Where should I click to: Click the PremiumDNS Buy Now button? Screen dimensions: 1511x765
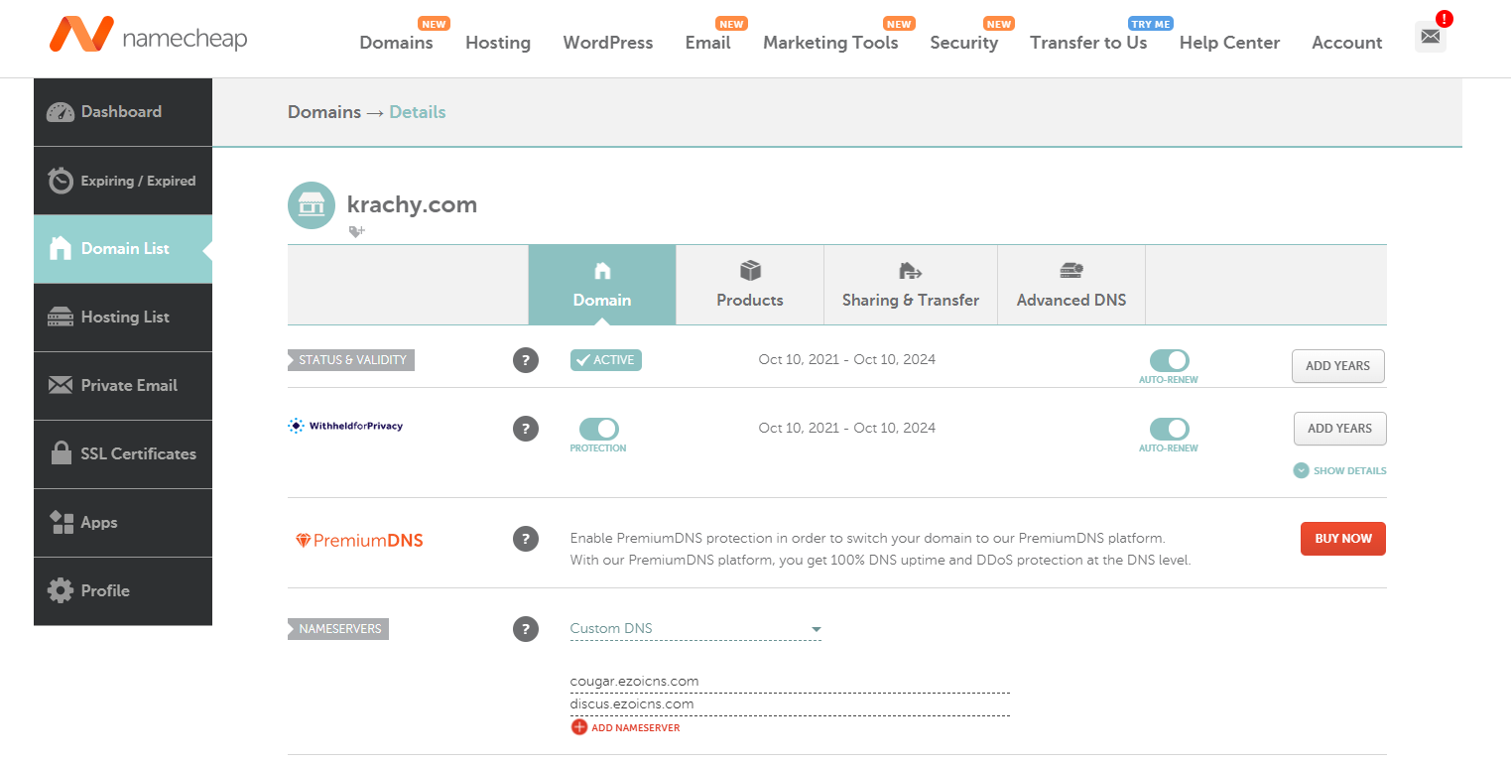[1342, 539]
